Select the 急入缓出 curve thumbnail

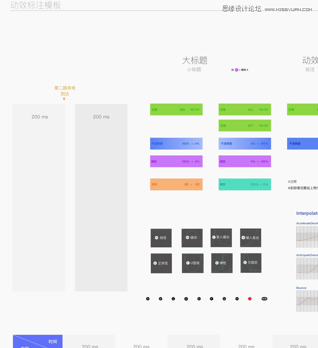(221, 238)
